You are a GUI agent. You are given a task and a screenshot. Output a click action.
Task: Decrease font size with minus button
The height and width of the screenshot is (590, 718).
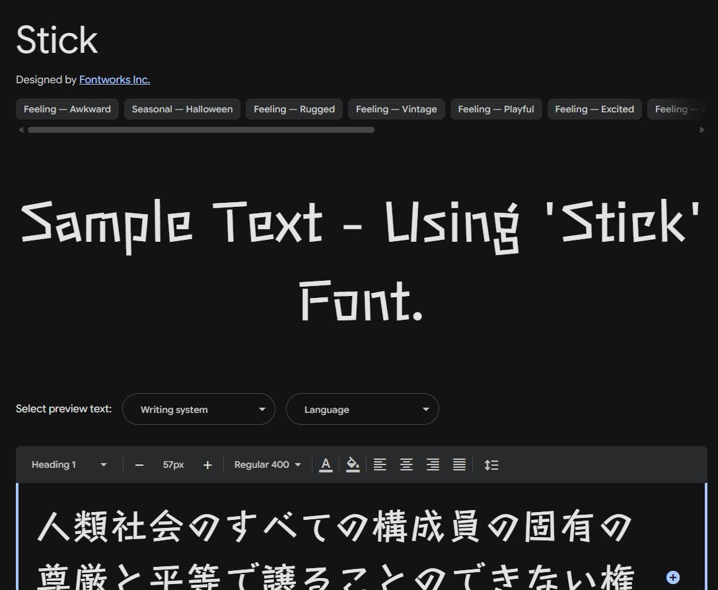pyautogui.click(x=139, y=465)
